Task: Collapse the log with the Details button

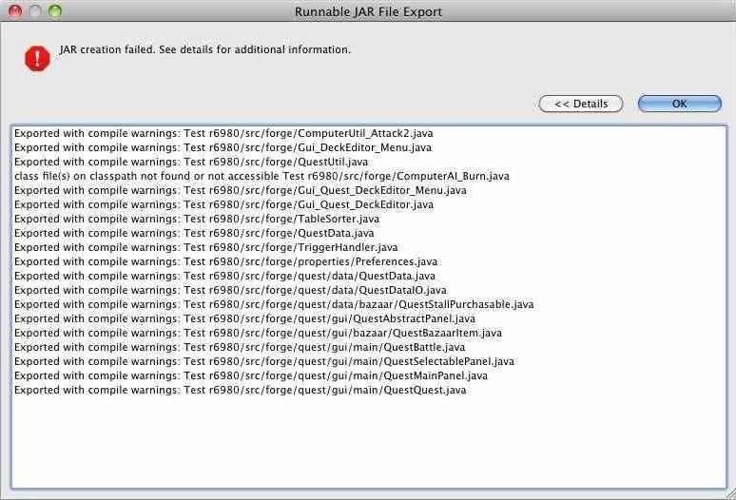Action: [x=580, y=104]
